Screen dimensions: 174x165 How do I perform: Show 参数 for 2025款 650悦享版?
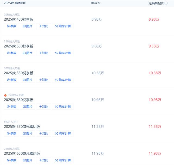11,107
